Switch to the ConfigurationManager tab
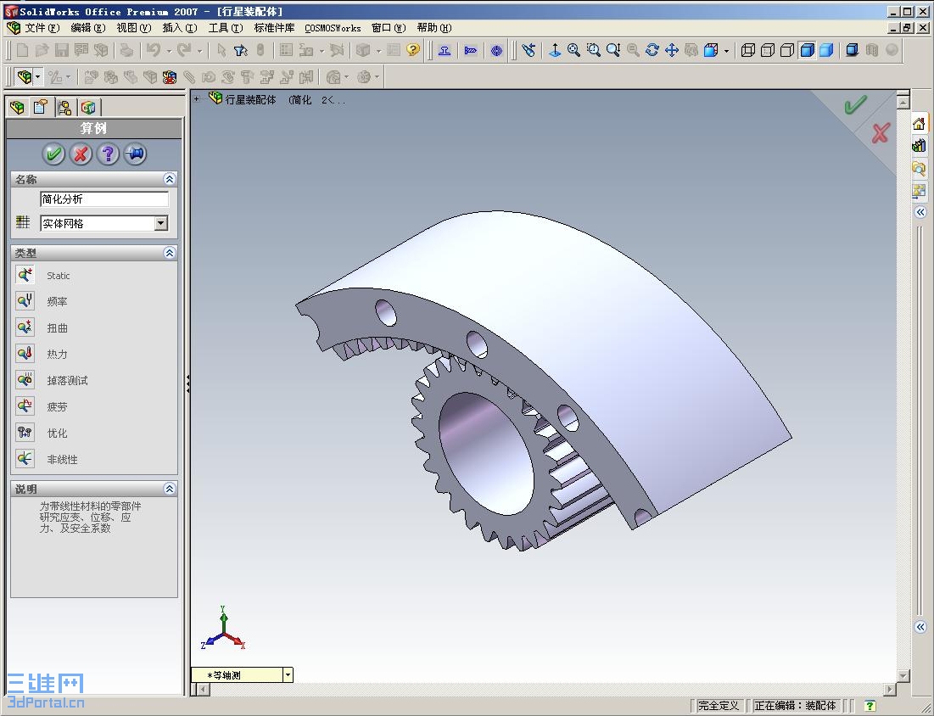This screenshot has width=934, height=716. tap(64, 107)
